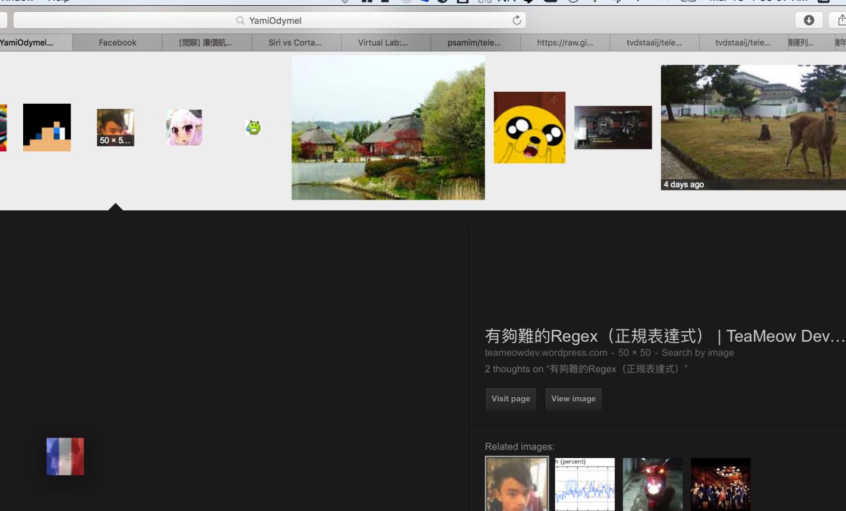
Task: Click the Search by image link
Action: pos(698,353)
